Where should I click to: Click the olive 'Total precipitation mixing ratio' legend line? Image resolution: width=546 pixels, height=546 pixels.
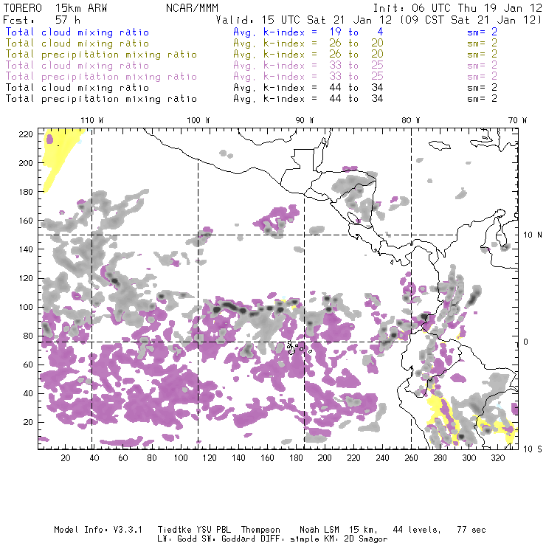pyautogui.click(x=101, y=55)
